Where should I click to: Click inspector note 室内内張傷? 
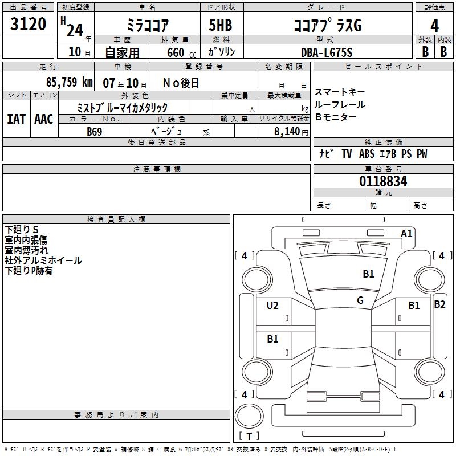pos(26,240)
